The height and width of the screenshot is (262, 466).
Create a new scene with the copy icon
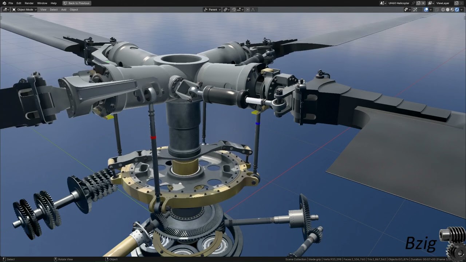tap(419, 3)
